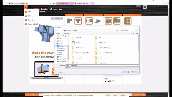Open the download bar Save options arrow
This screenshot has width=172, height=97.
118,95
